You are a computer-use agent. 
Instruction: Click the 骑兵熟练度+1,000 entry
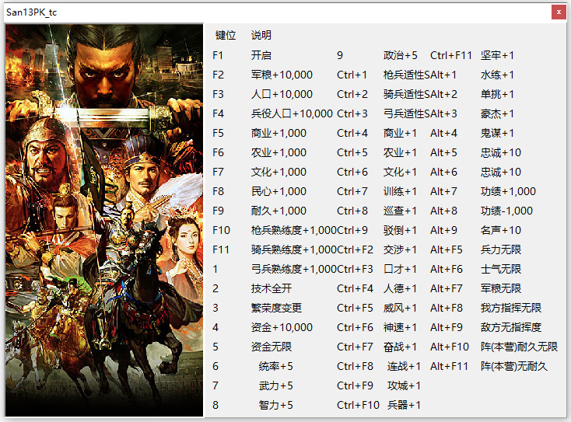[x=294, y=250]
